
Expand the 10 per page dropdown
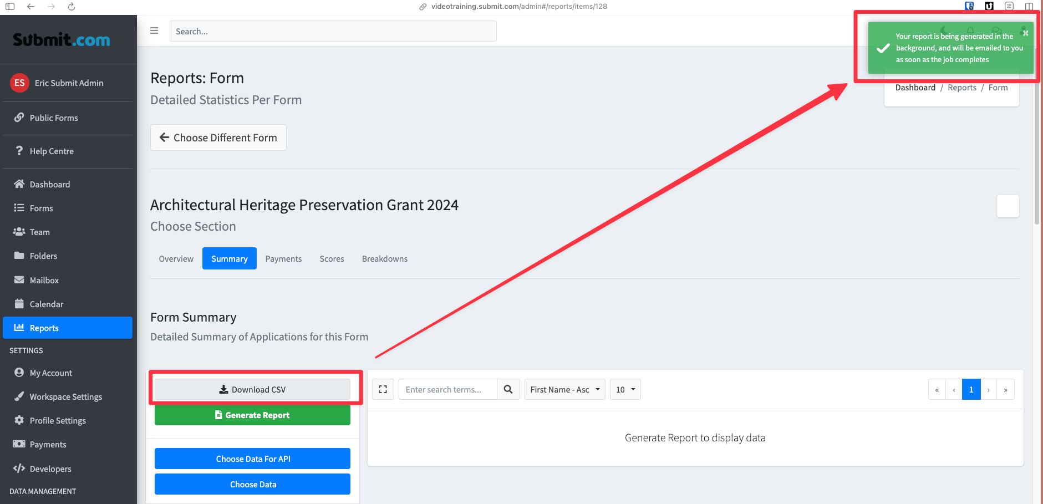click(625, 390)
